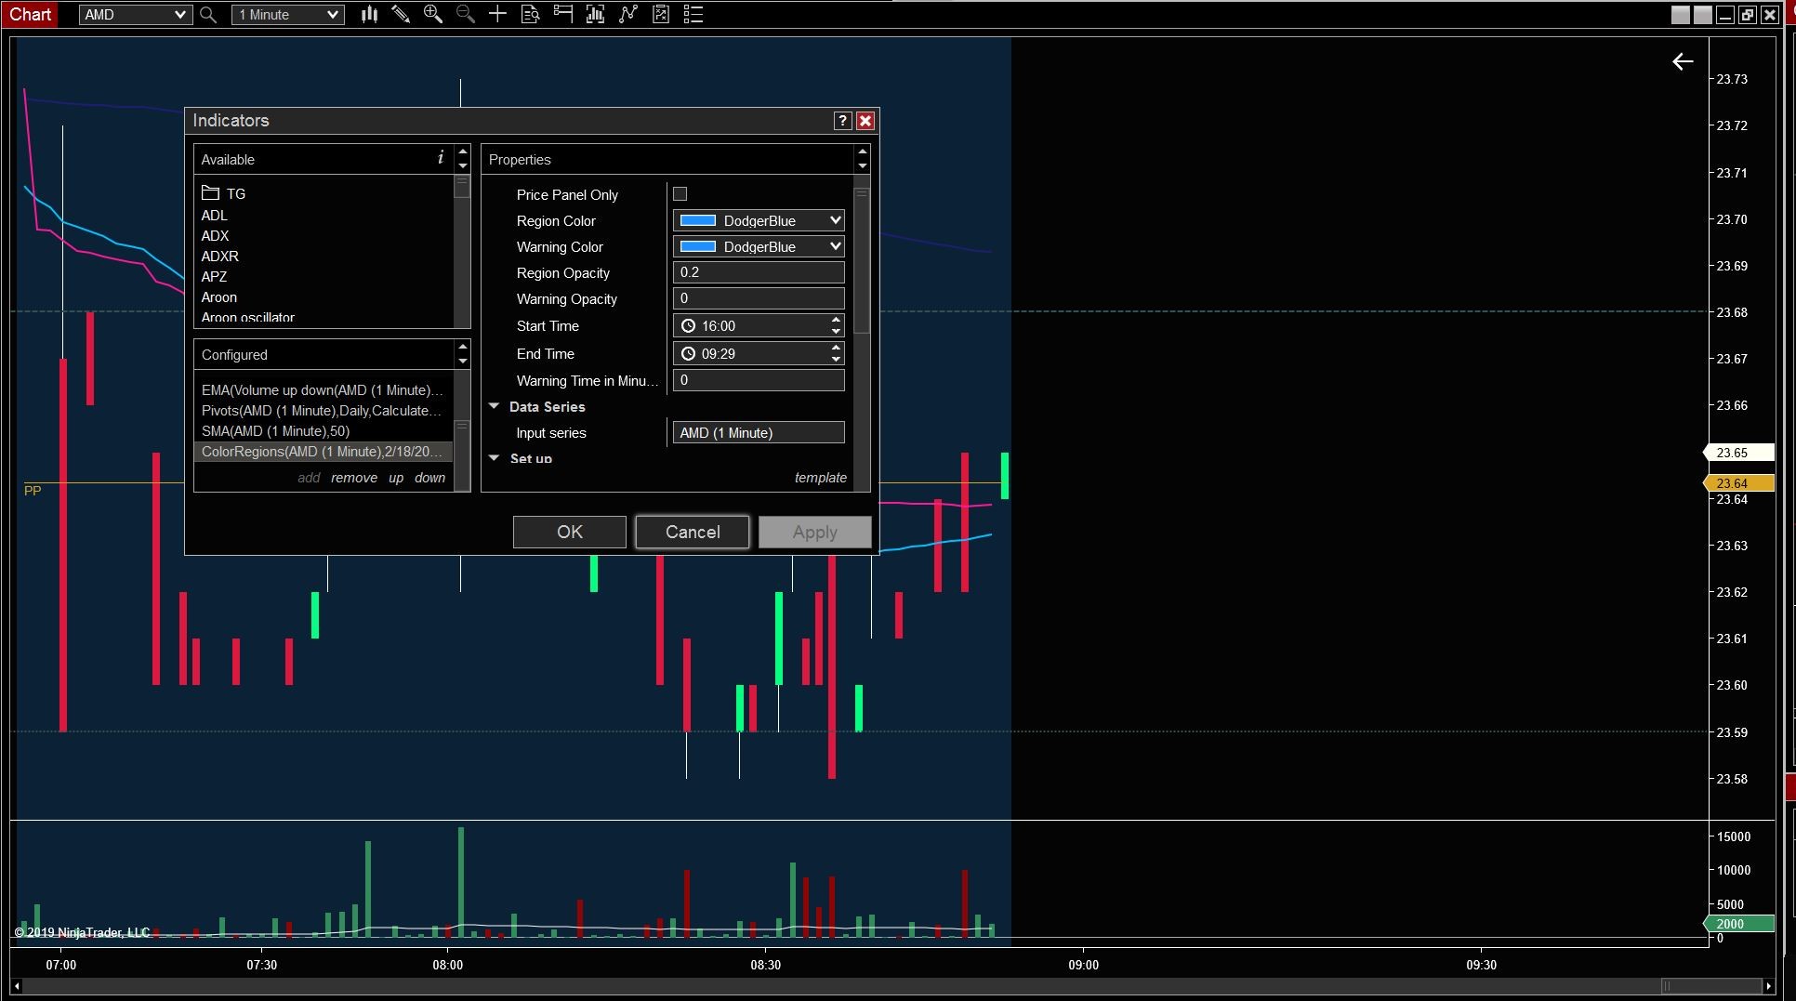The width and height of the screenshot is (1796, 1001).
Task: Click the info icon beside Available
Action: coord(441,158)
